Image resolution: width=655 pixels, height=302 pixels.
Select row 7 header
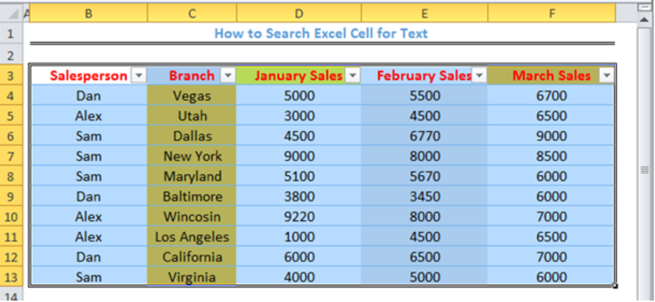[11, 156]
